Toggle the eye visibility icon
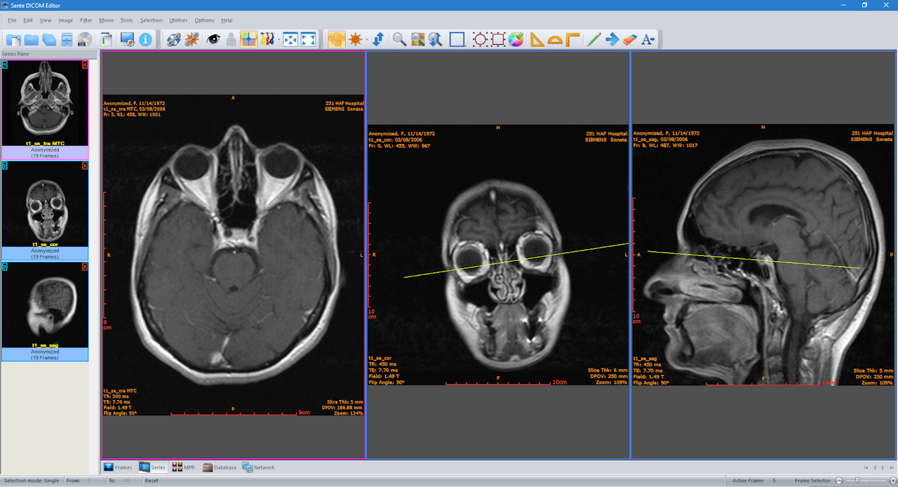898x487 pixels. tap(213, 39)
